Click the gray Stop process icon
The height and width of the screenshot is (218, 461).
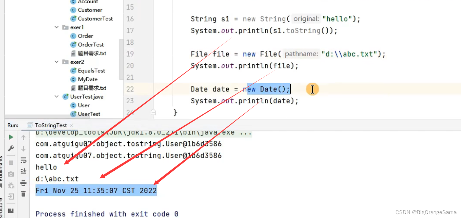11,163
